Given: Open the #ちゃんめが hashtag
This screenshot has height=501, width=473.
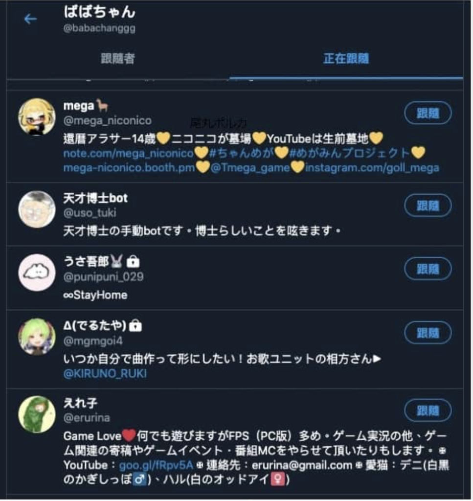Looking at the screenshot, I should click(x=242, y=153).
